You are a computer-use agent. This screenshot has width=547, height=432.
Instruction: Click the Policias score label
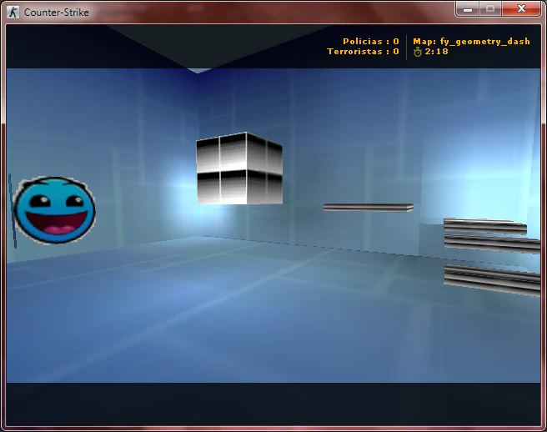[x=371, y=41]
